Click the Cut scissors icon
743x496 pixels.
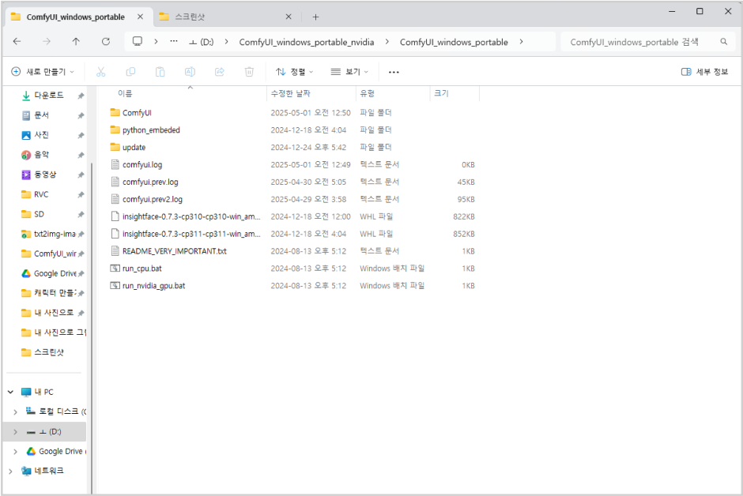100,72
